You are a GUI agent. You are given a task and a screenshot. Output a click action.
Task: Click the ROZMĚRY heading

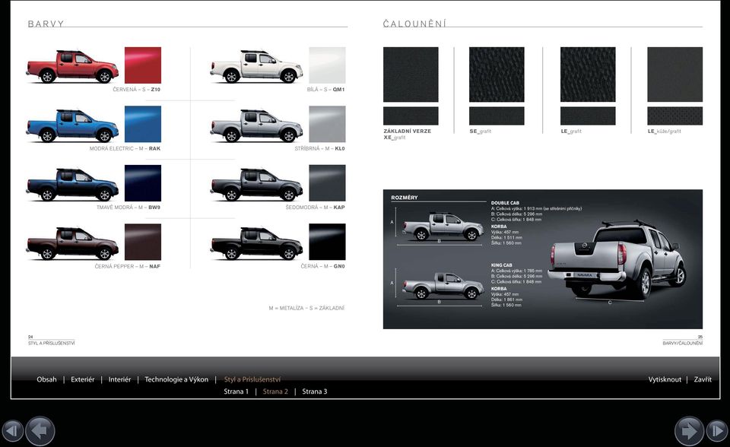coord(404,198)
